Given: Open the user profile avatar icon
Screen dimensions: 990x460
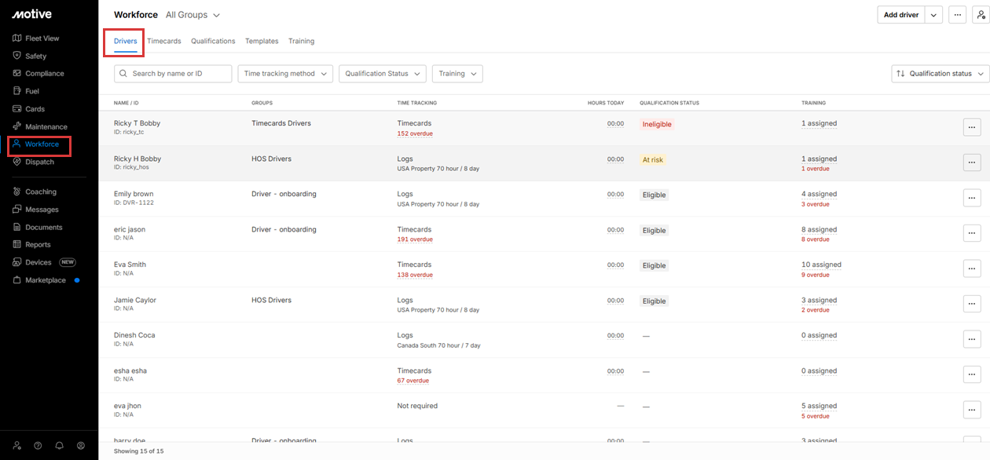Looking at the screenshot, I should [80, 445].
